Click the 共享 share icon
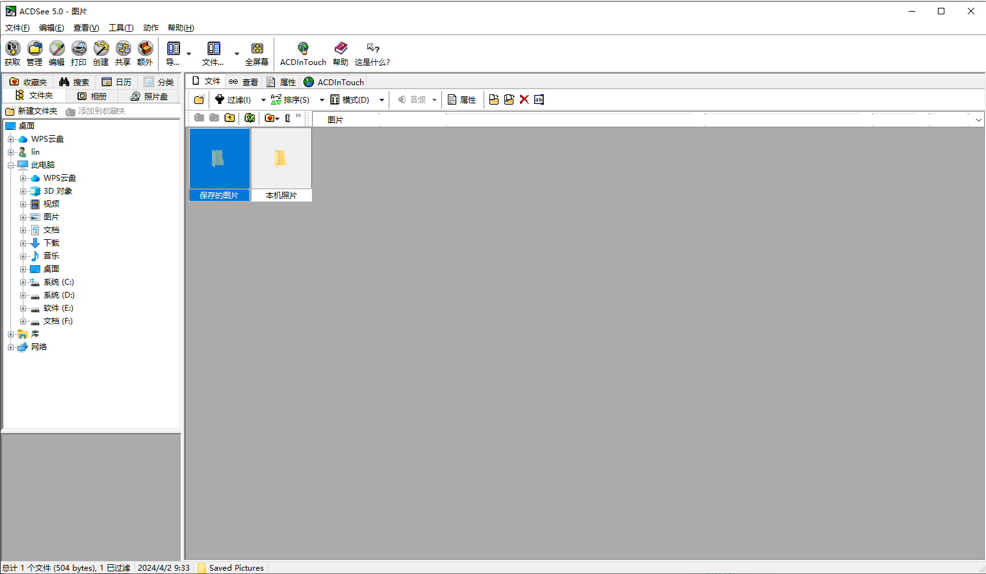Screen dimensions: 986x574 [x=123, y=53]
